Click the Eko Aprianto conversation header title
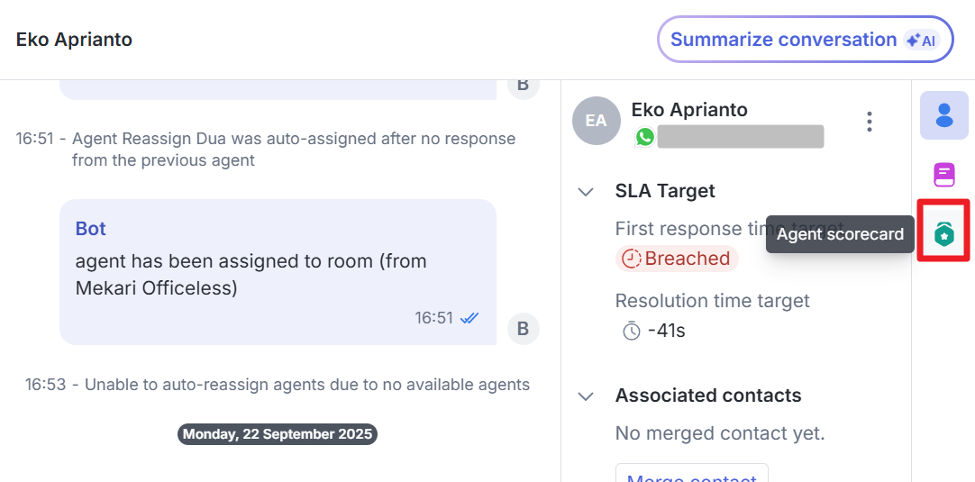 click(x=74, y=40)
